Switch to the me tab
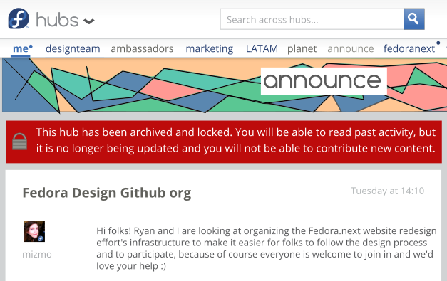The width and height of the screenshot is (447, 281). pyautogui.click(x=21, y=48)
